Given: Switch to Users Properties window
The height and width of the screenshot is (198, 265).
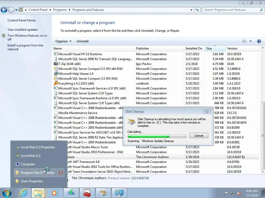Looking at the screenshot, I should tap(39, 181).
